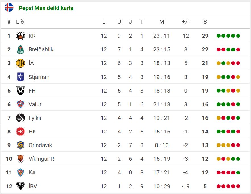251x194 pixels.
Task: Click the KR club crest
Action: click(x=20, y=36)
